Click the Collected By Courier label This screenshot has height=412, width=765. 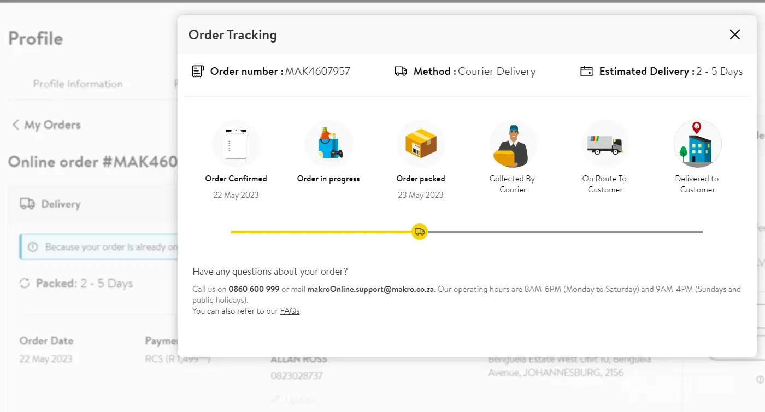[513, 184]
